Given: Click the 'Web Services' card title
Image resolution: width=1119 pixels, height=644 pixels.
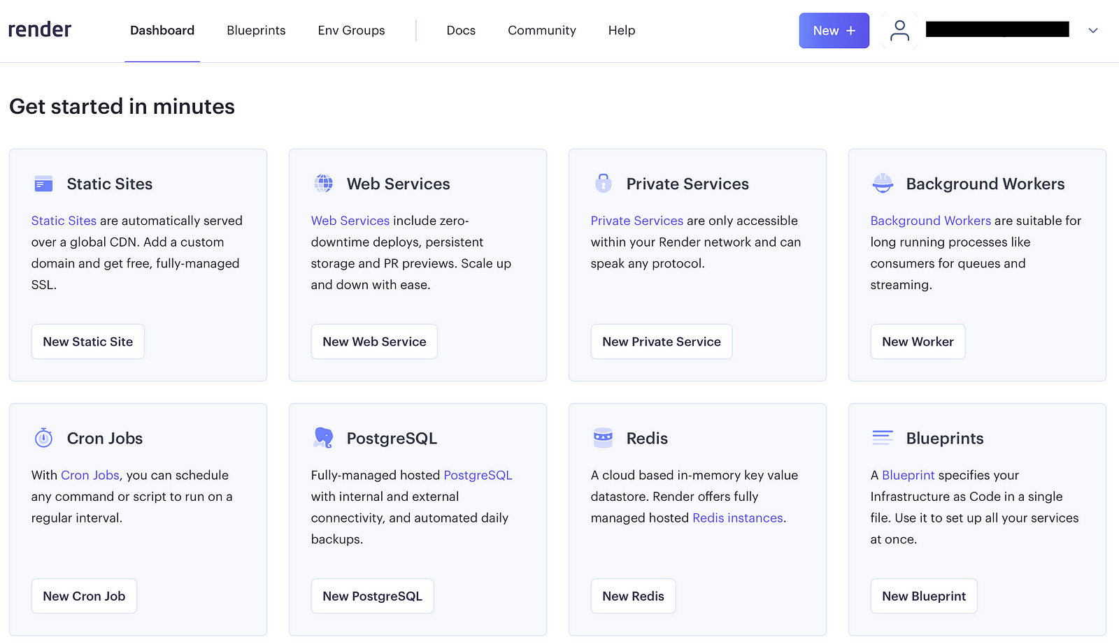Looking at the screenshot, I should [x=398, y=184].
